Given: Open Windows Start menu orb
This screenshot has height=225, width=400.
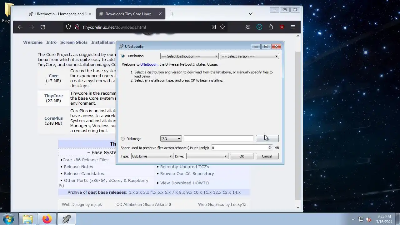Looking at the screenshot, I should tap(9, 219).
